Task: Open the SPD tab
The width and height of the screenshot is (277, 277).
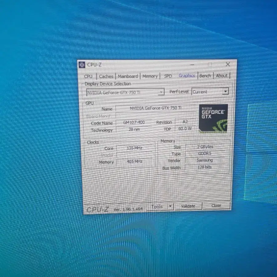Action: (x=168, y=76)
